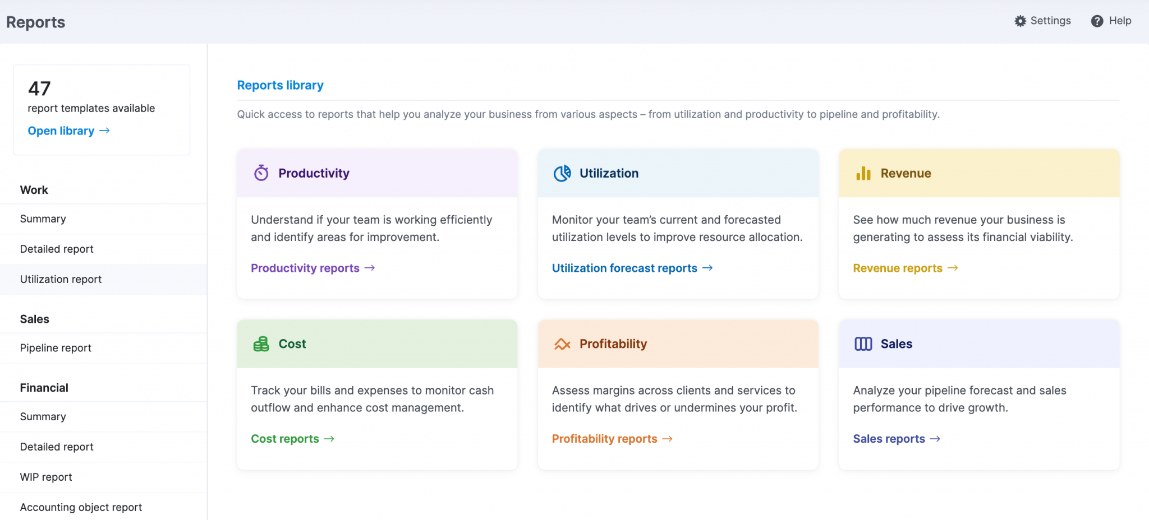This screenshot has width=1149, height=520.
Task: Click the Revenue bar chart icon
Action: (x=862, y=173)
